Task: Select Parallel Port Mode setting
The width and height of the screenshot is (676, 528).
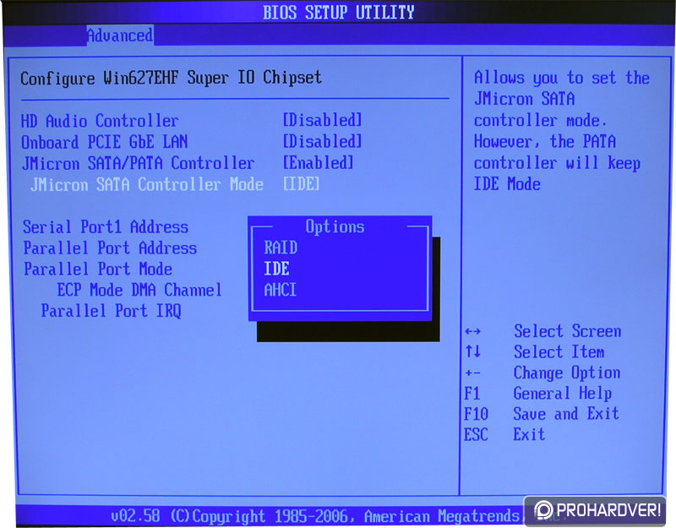Action: click(x=98, y=269)
